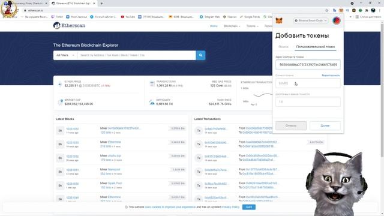
Task: Accept cookies with Got it button
Action: (x=249, y=207)
